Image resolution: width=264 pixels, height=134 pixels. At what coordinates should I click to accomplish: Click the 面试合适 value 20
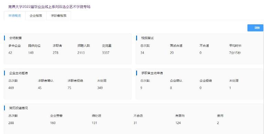tap(172, 53)
